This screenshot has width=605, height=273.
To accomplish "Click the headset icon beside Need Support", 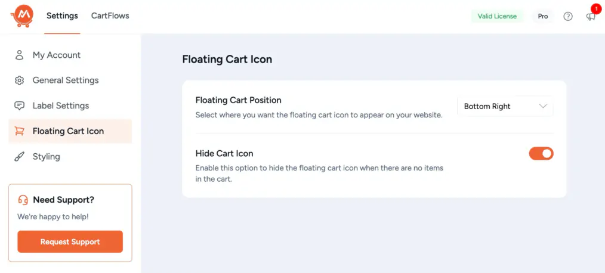I will coord(23,200).
